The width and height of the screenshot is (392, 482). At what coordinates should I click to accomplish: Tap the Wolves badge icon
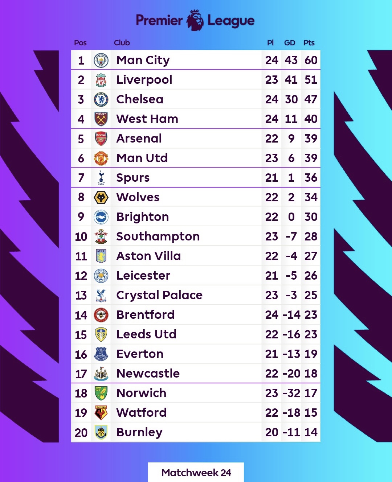(x=101, y=197)
